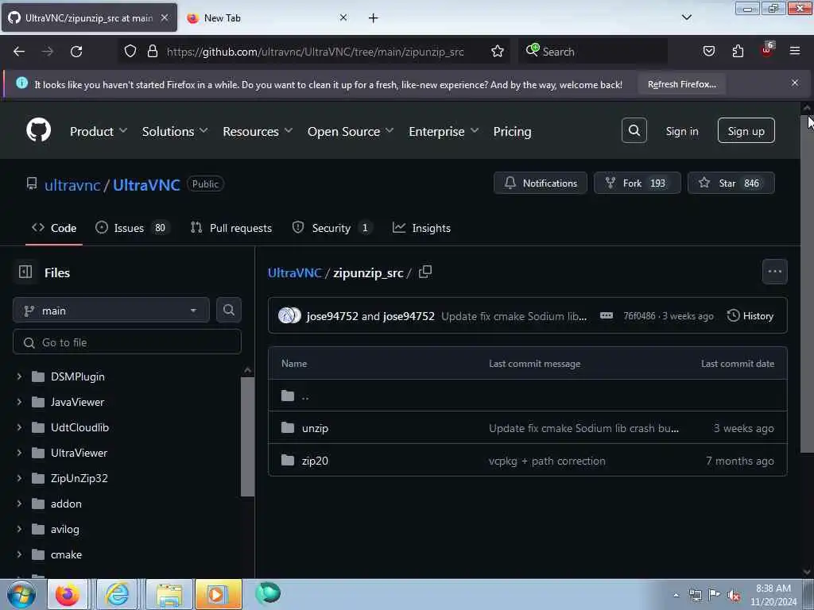Click the file tree scrollbar thumb
814x610 pixels.
(x=248, y=437)
